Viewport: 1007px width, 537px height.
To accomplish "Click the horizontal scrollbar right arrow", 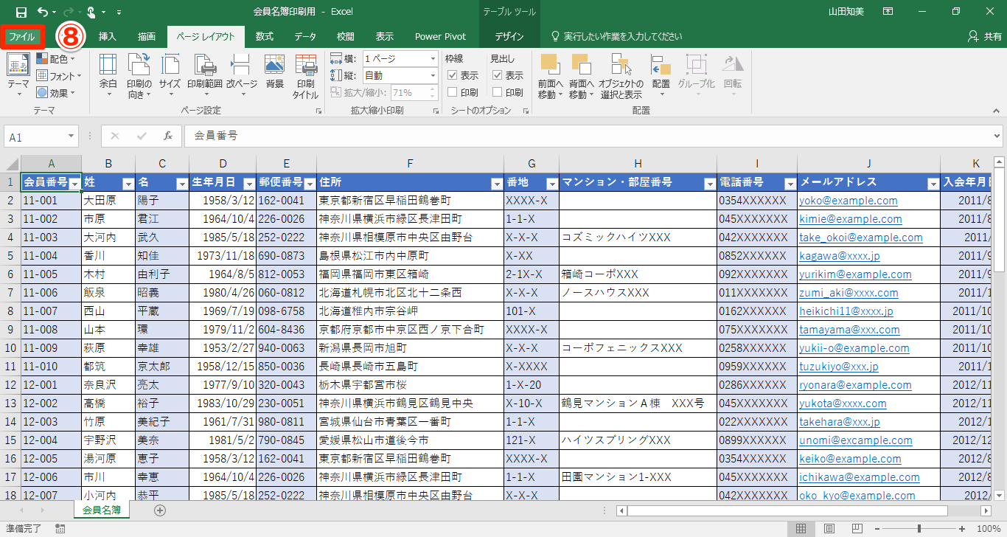I will (x=986, y=510).
